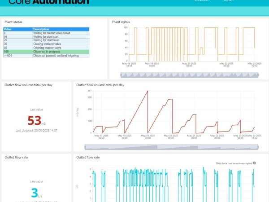Click 'This data has been resampled' notice
269x202 pixels.
coord(234,163)
